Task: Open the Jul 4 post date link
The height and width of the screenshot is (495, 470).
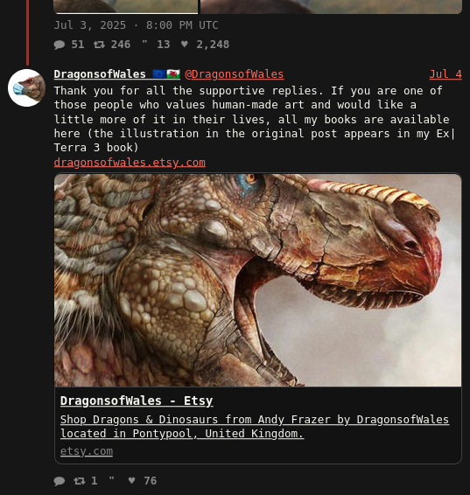Action: [445, 74]
